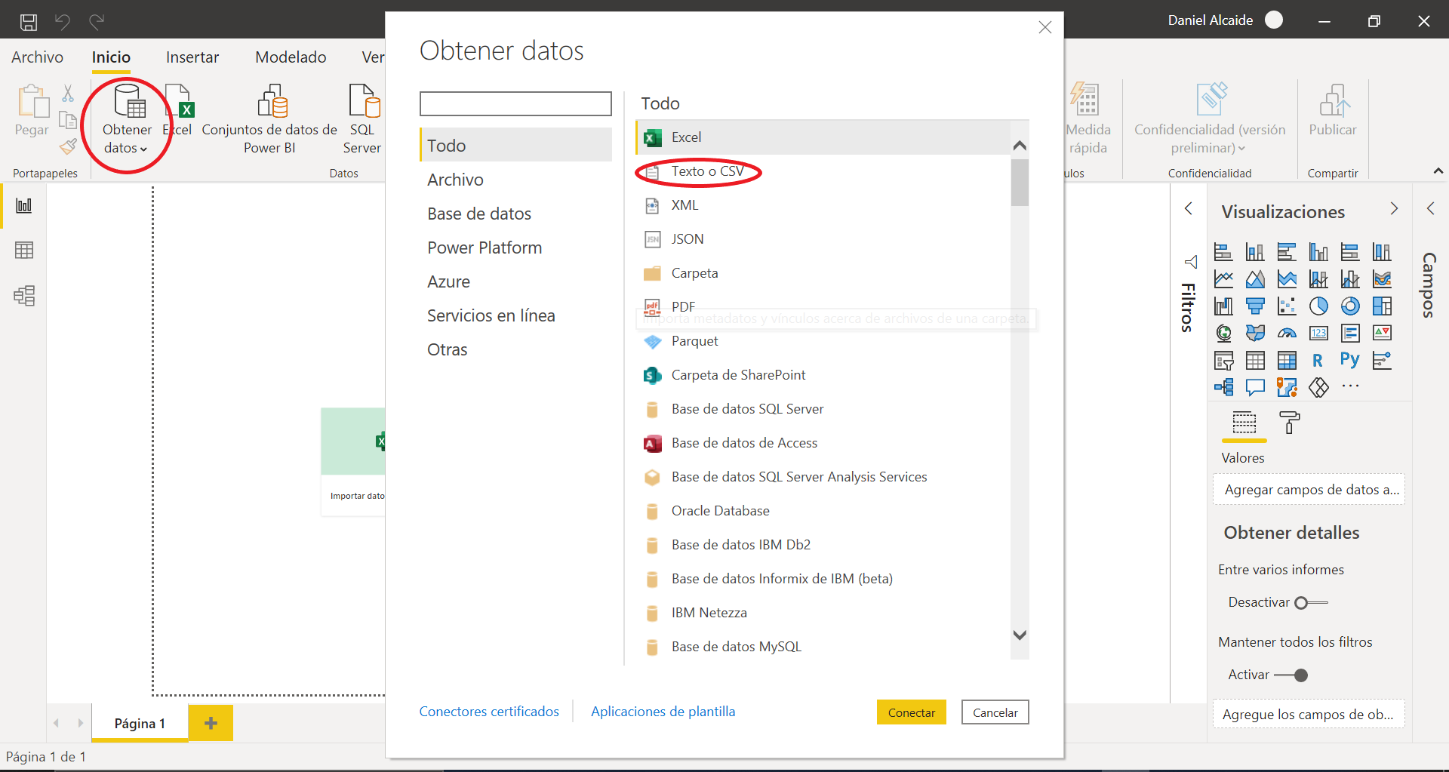The height and width of the screenshot is (772, 1449).
Task: Open the Format paint roller tab
Action: (1290, 423)
